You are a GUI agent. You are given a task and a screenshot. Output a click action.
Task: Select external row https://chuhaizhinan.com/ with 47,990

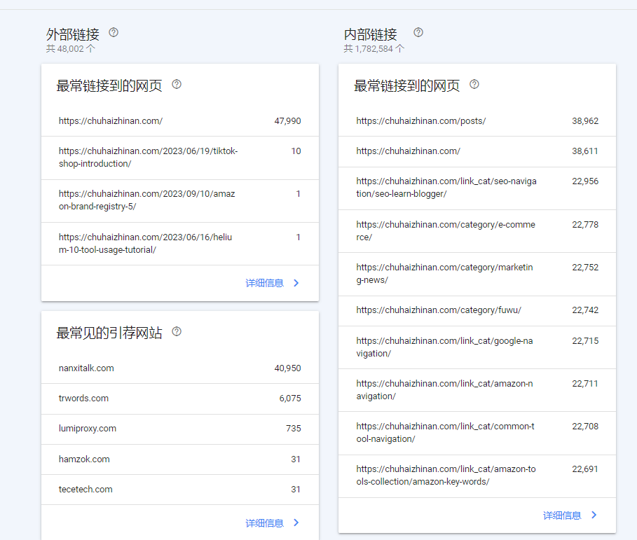(180, 121)
